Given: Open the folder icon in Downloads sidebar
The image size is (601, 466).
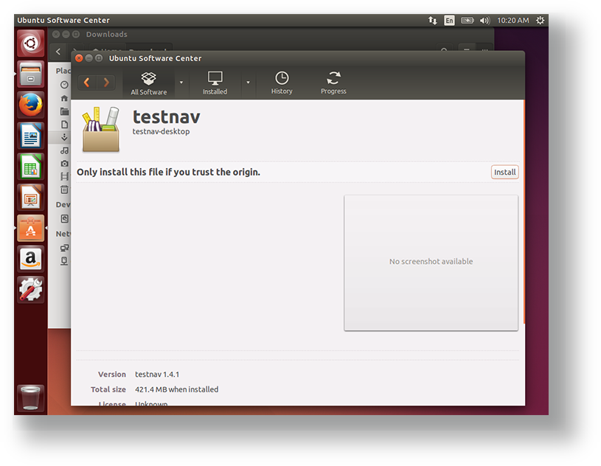Looking at the screenshot, I should [64, 111].
